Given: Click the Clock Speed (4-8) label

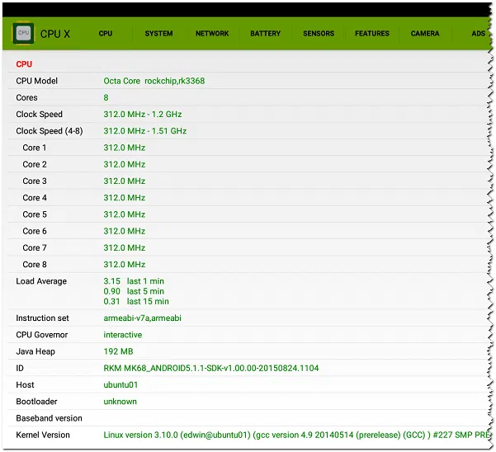Looking at the screenshot, I should point(50,131).
